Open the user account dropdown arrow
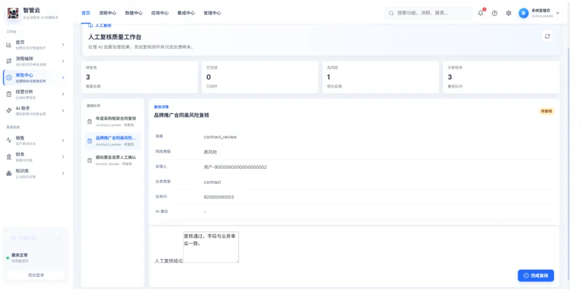 pyautogui.click(x=558, y=13)
